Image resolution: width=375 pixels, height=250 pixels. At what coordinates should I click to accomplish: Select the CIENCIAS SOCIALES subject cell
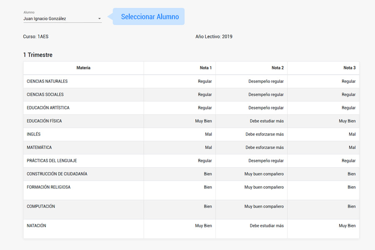pos(45,95)
